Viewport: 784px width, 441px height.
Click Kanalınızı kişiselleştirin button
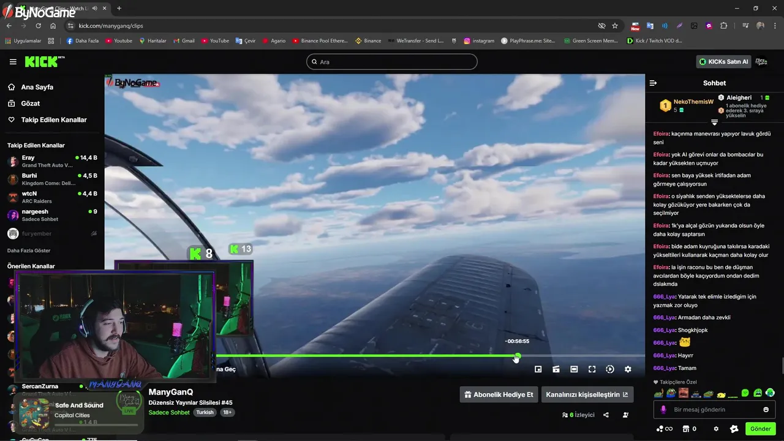[587, 394]
